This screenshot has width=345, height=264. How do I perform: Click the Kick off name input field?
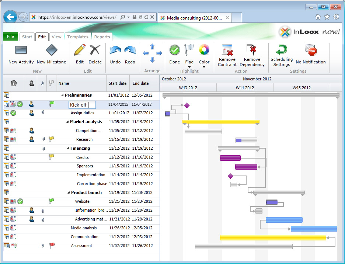[x=82, y=105]
